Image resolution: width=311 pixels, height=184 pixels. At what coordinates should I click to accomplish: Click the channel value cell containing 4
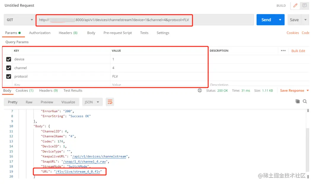[159, 68]
